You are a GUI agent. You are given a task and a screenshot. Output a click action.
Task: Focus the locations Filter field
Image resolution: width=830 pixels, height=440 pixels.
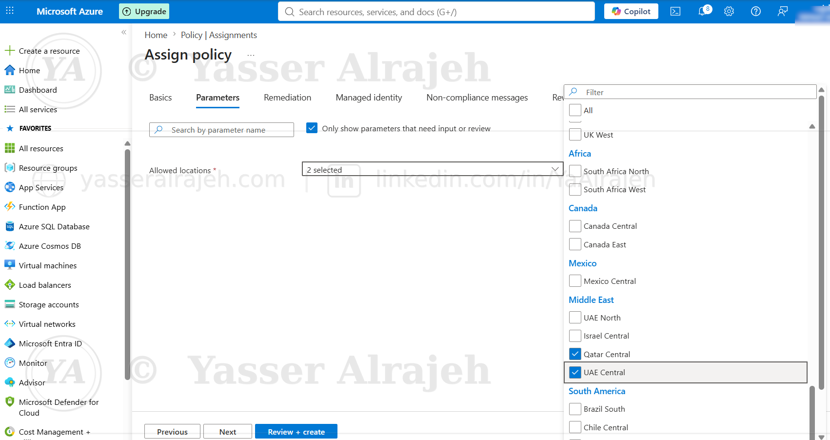click(x=690, y=92)
